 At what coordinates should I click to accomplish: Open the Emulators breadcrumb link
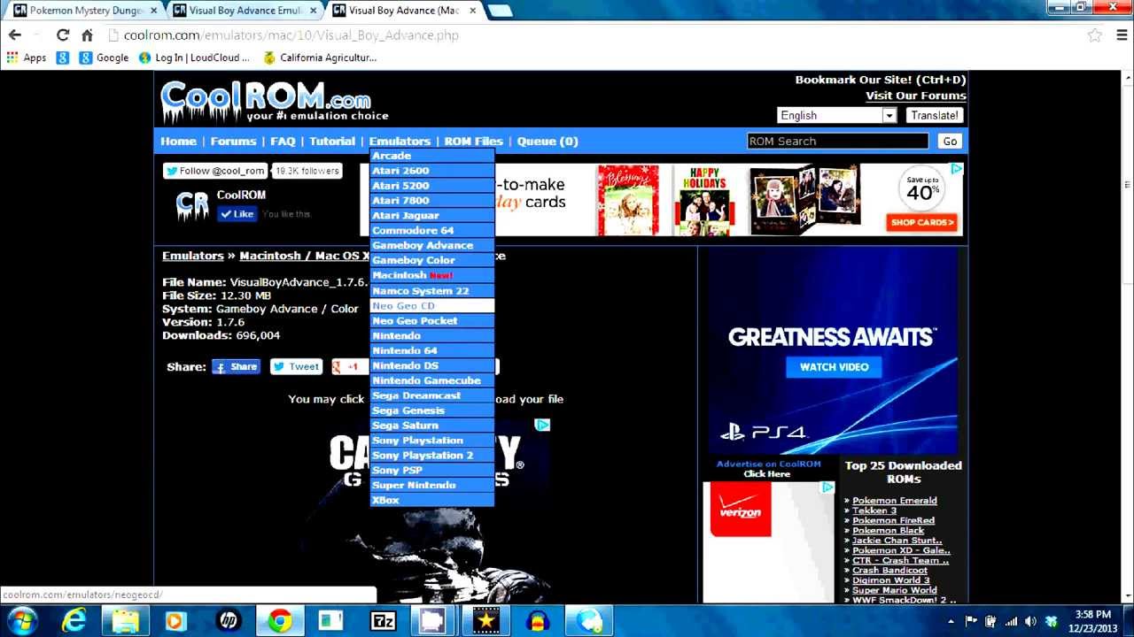[192, 256]
